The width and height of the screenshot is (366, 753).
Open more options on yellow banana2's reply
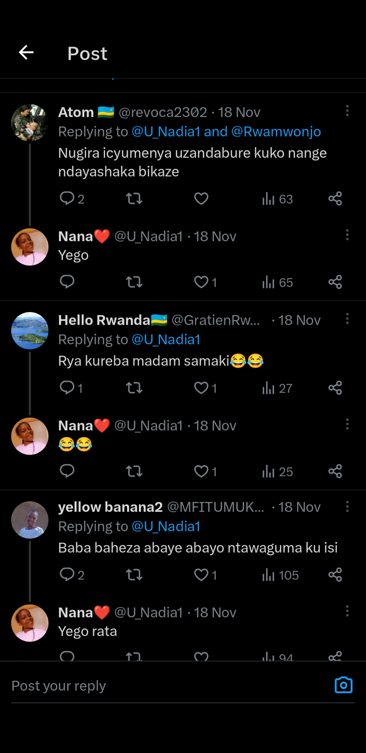coord(347,506)
